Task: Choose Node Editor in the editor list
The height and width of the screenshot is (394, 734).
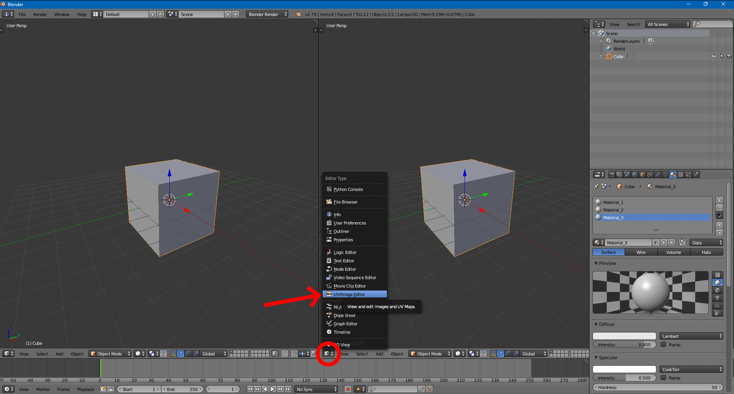Action: point(344,269)
